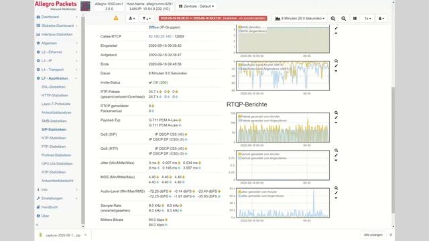
Task: Click magnifier beside Jitter gemeldet chart
Action: click(x=336, y=188)
